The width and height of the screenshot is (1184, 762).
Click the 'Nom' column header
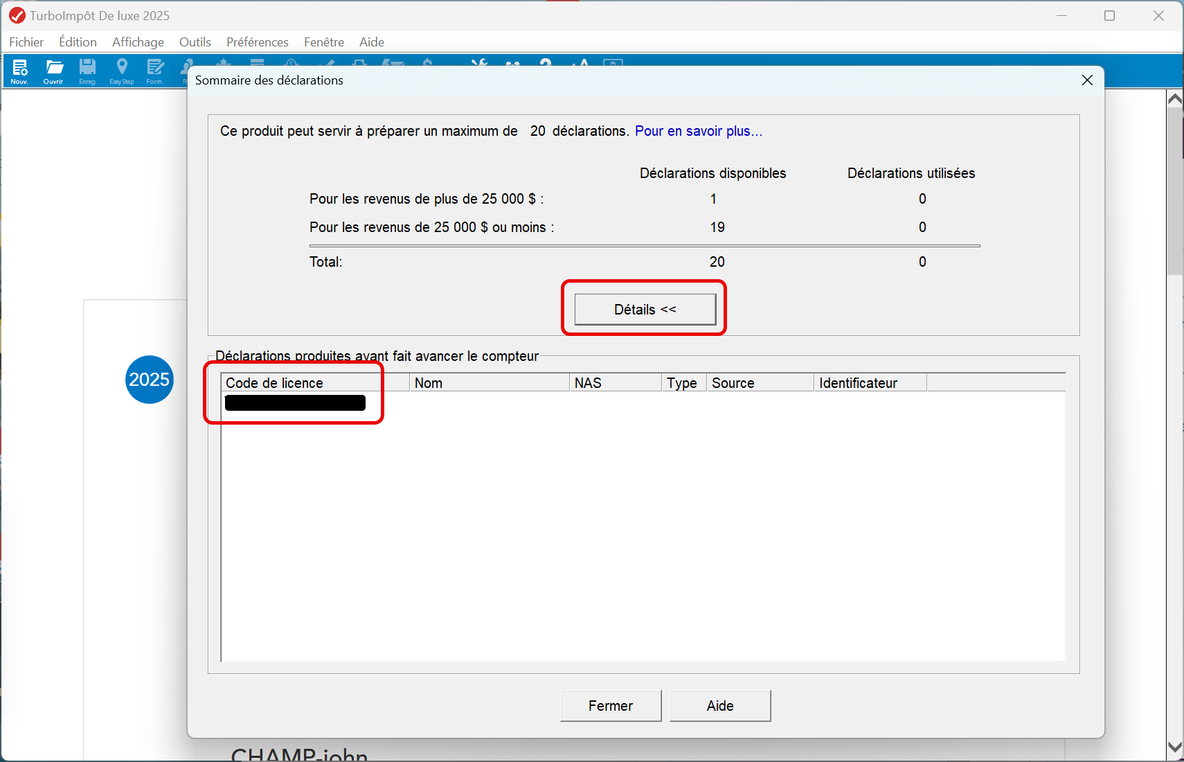pyautogui.click(x=490, y=383)
